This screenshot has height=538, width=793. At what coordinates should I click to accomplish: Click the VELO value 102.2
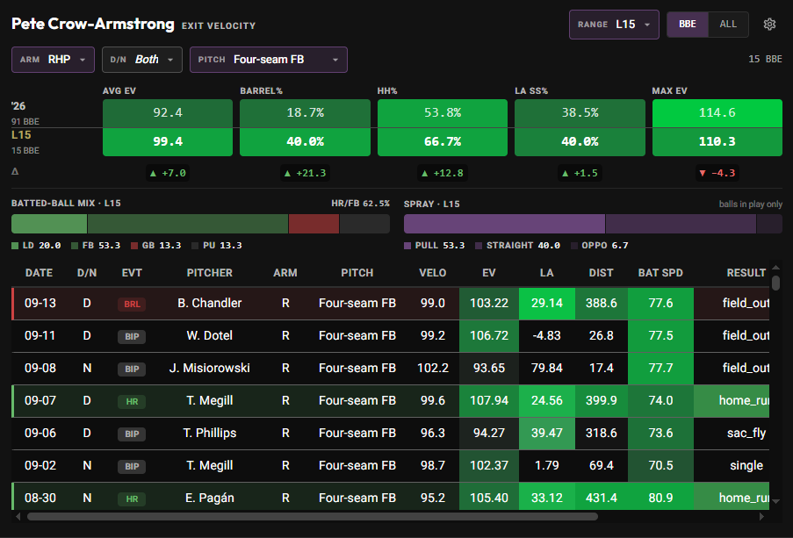click(432, 368)
